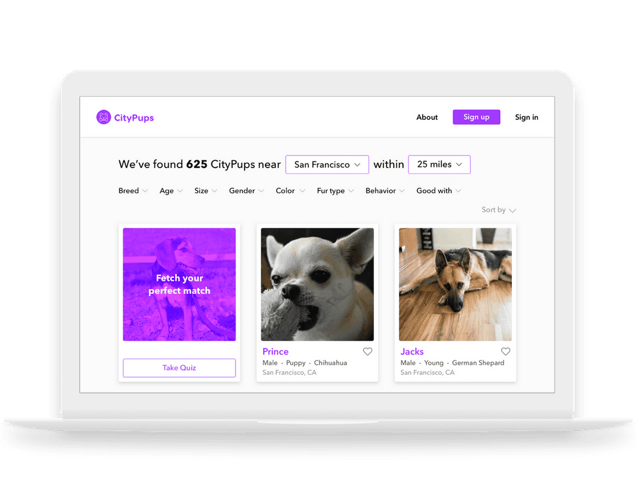636x504 pixels.
Task: Open the Size filter menu
Action: click(205, 191)
